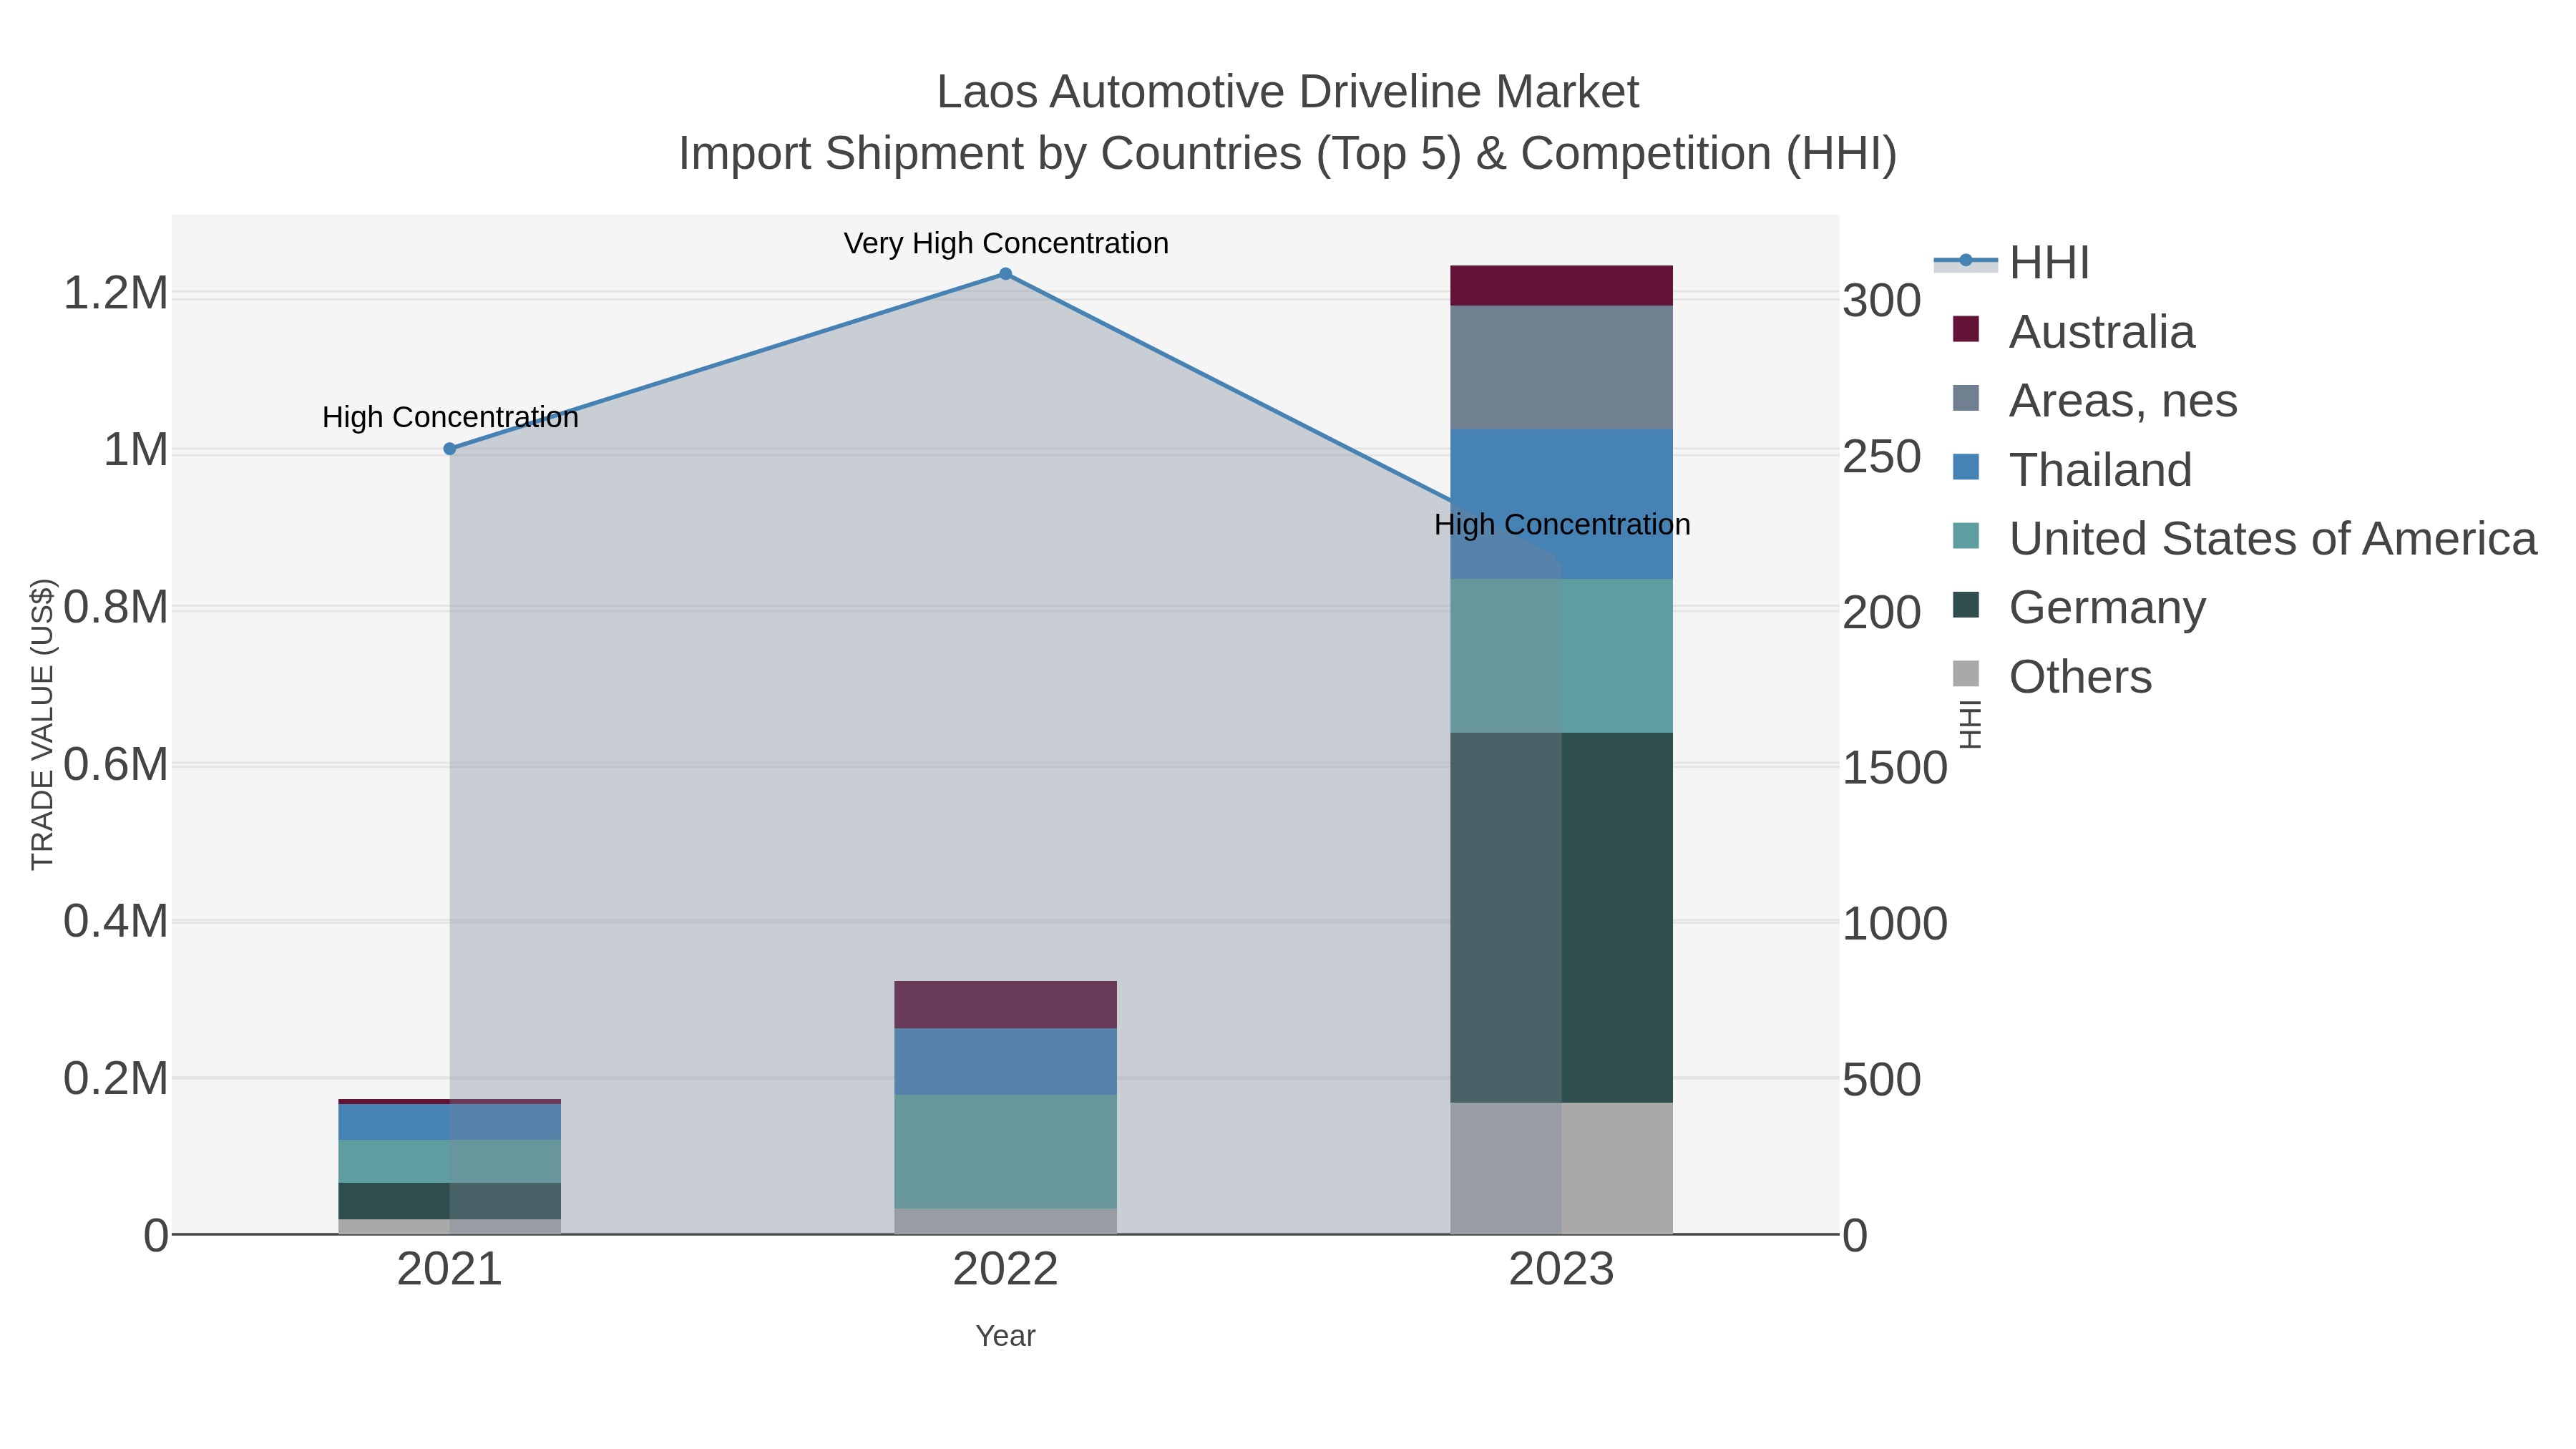
Task: Click the Australia maroon legend swatch
Action: pos(1966,329)
